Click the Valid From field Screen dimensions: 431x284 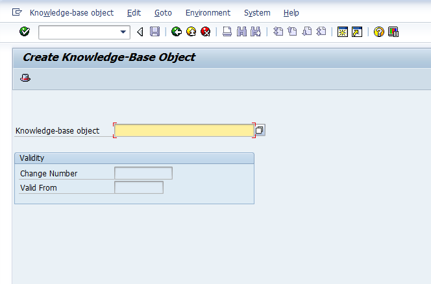[139, 187]
